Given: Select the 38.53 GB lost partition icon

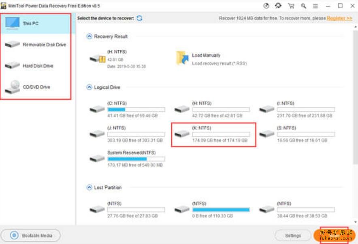Looking at the screenshot, I should (x=267, y=209).
